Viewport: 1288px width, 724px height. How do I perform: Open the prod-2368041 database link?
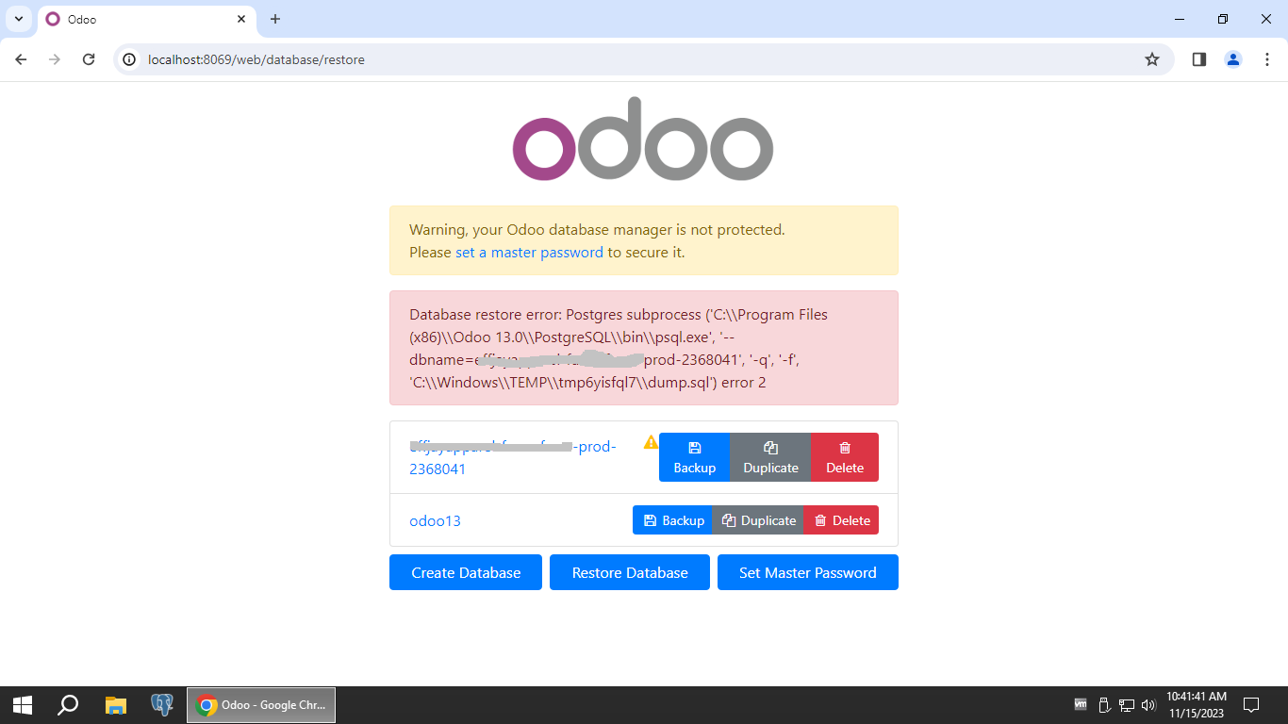click(x=513, y=457)
